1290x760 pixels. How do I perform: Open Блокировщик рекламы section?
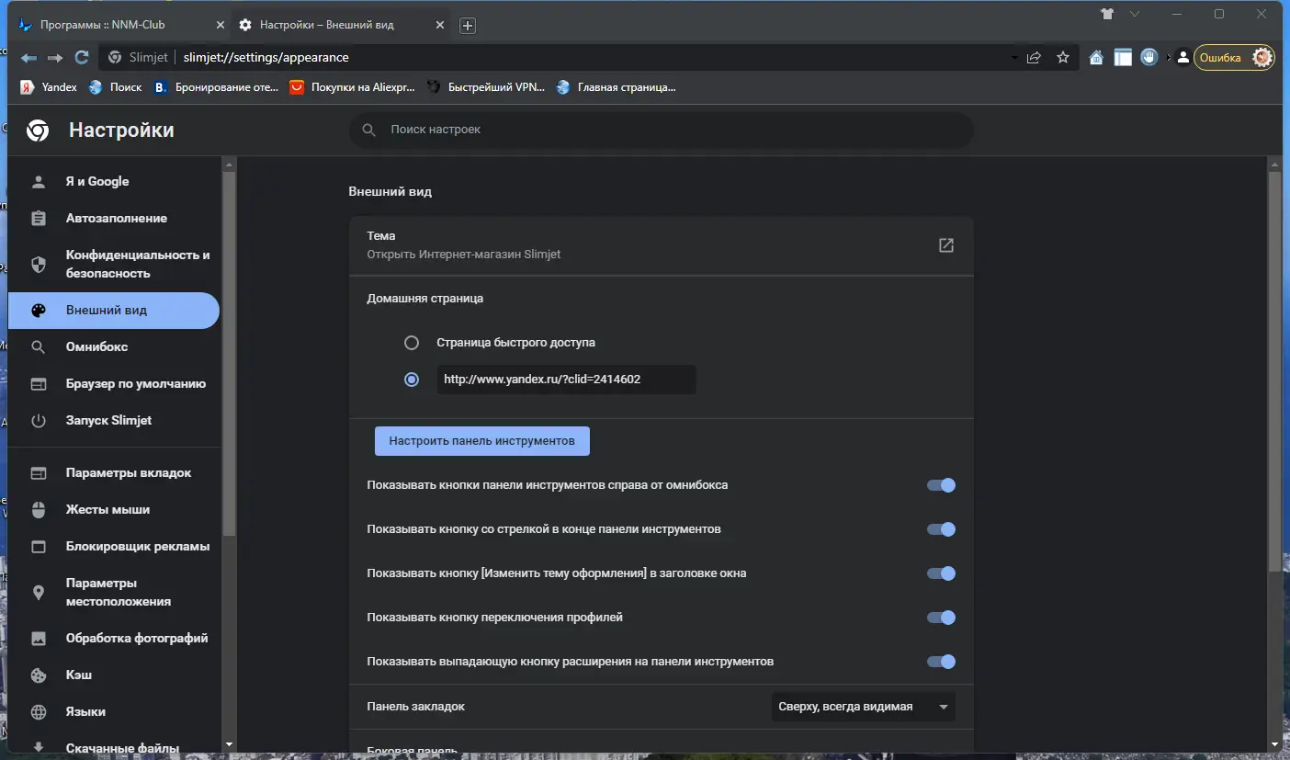(114, 546)
